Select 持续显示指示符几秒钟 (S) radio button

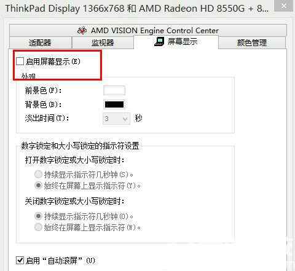coord(38,175)
